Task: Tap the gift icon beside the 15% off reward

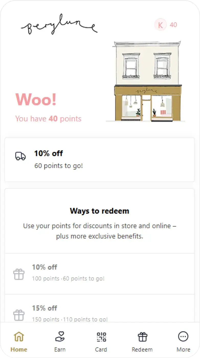Action: [x=18, y=315]
